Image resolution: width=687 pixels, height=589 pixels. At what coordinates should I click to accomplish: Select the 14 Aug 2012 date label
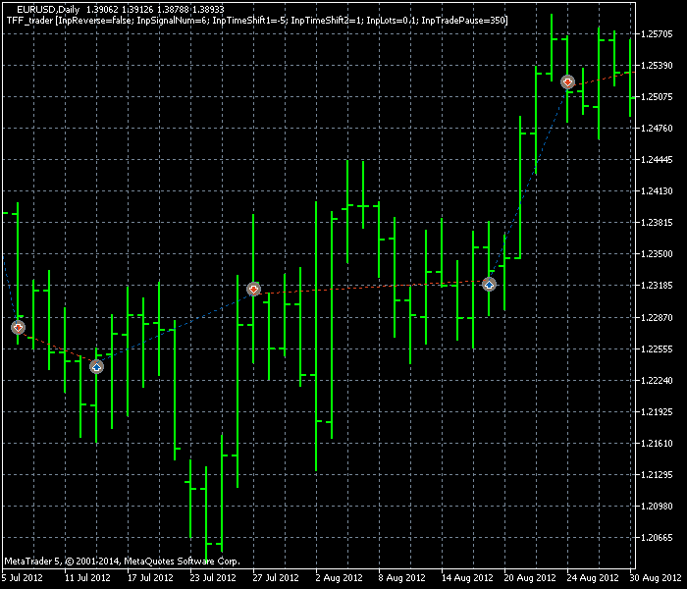point(467,577)
